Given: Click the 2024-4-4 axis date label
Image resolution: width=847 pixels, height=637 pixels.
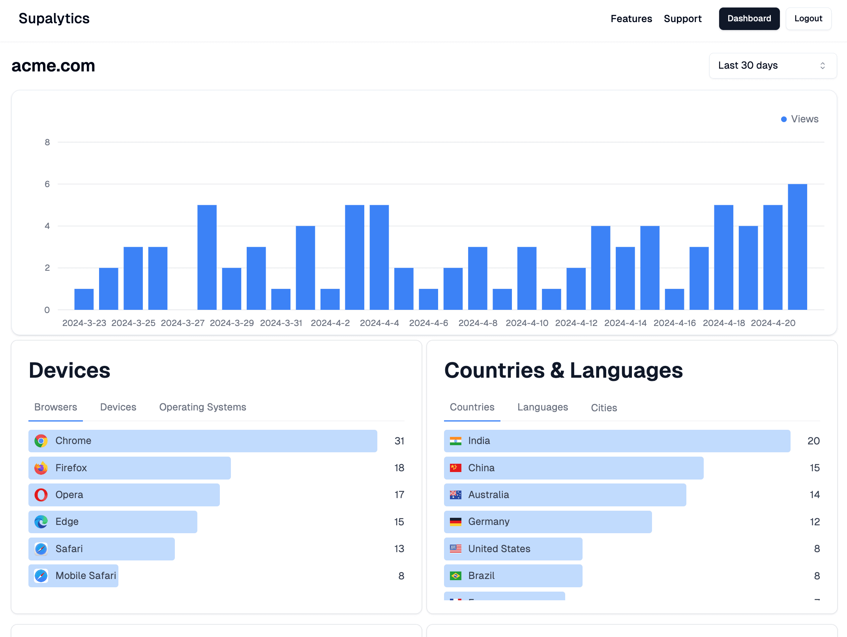Looking at the screenshot, I should tap(379, 323).
